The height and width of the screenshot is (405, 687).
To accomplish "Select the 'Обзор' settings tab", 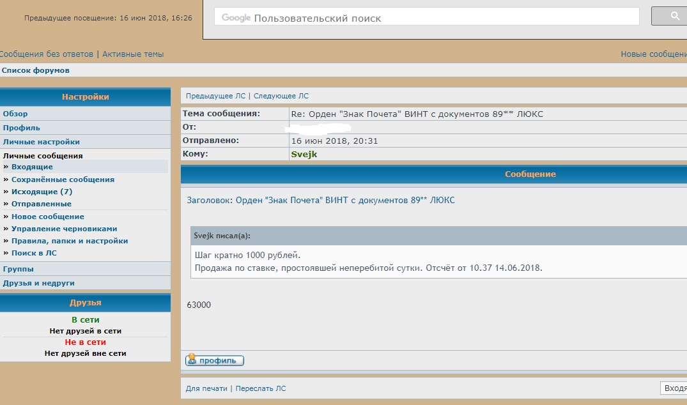I will (15, 114).
